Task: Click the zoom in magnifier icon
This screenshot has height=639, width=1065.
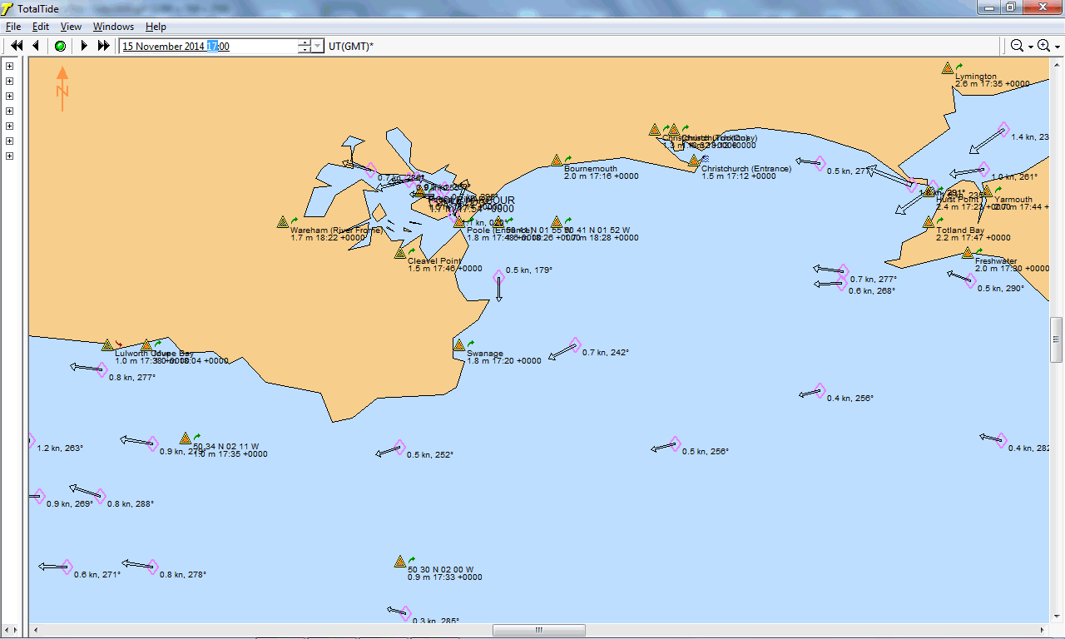Action: pos(1043,46)
